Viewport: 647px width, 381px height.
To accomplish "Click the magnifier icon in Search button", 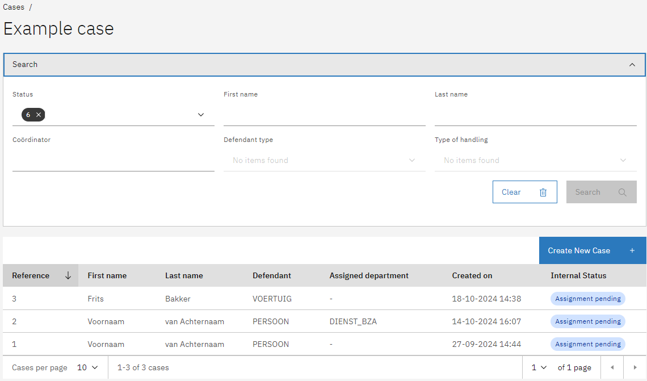I will 623,192.
